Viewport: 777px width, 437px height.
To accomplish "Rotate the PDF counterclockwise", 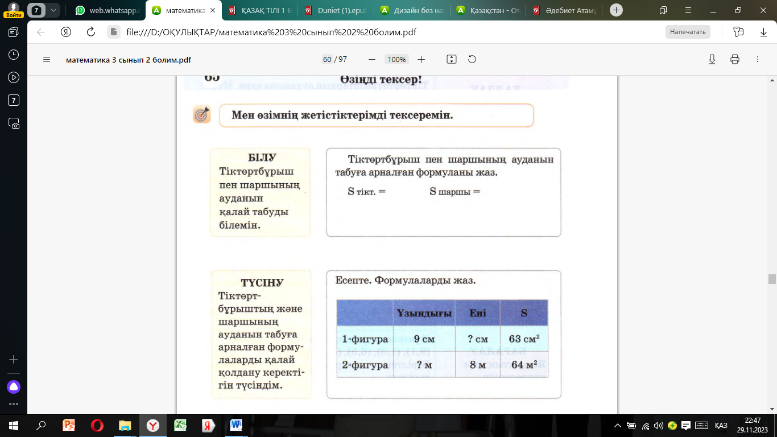I will click(x=472, y=59).
